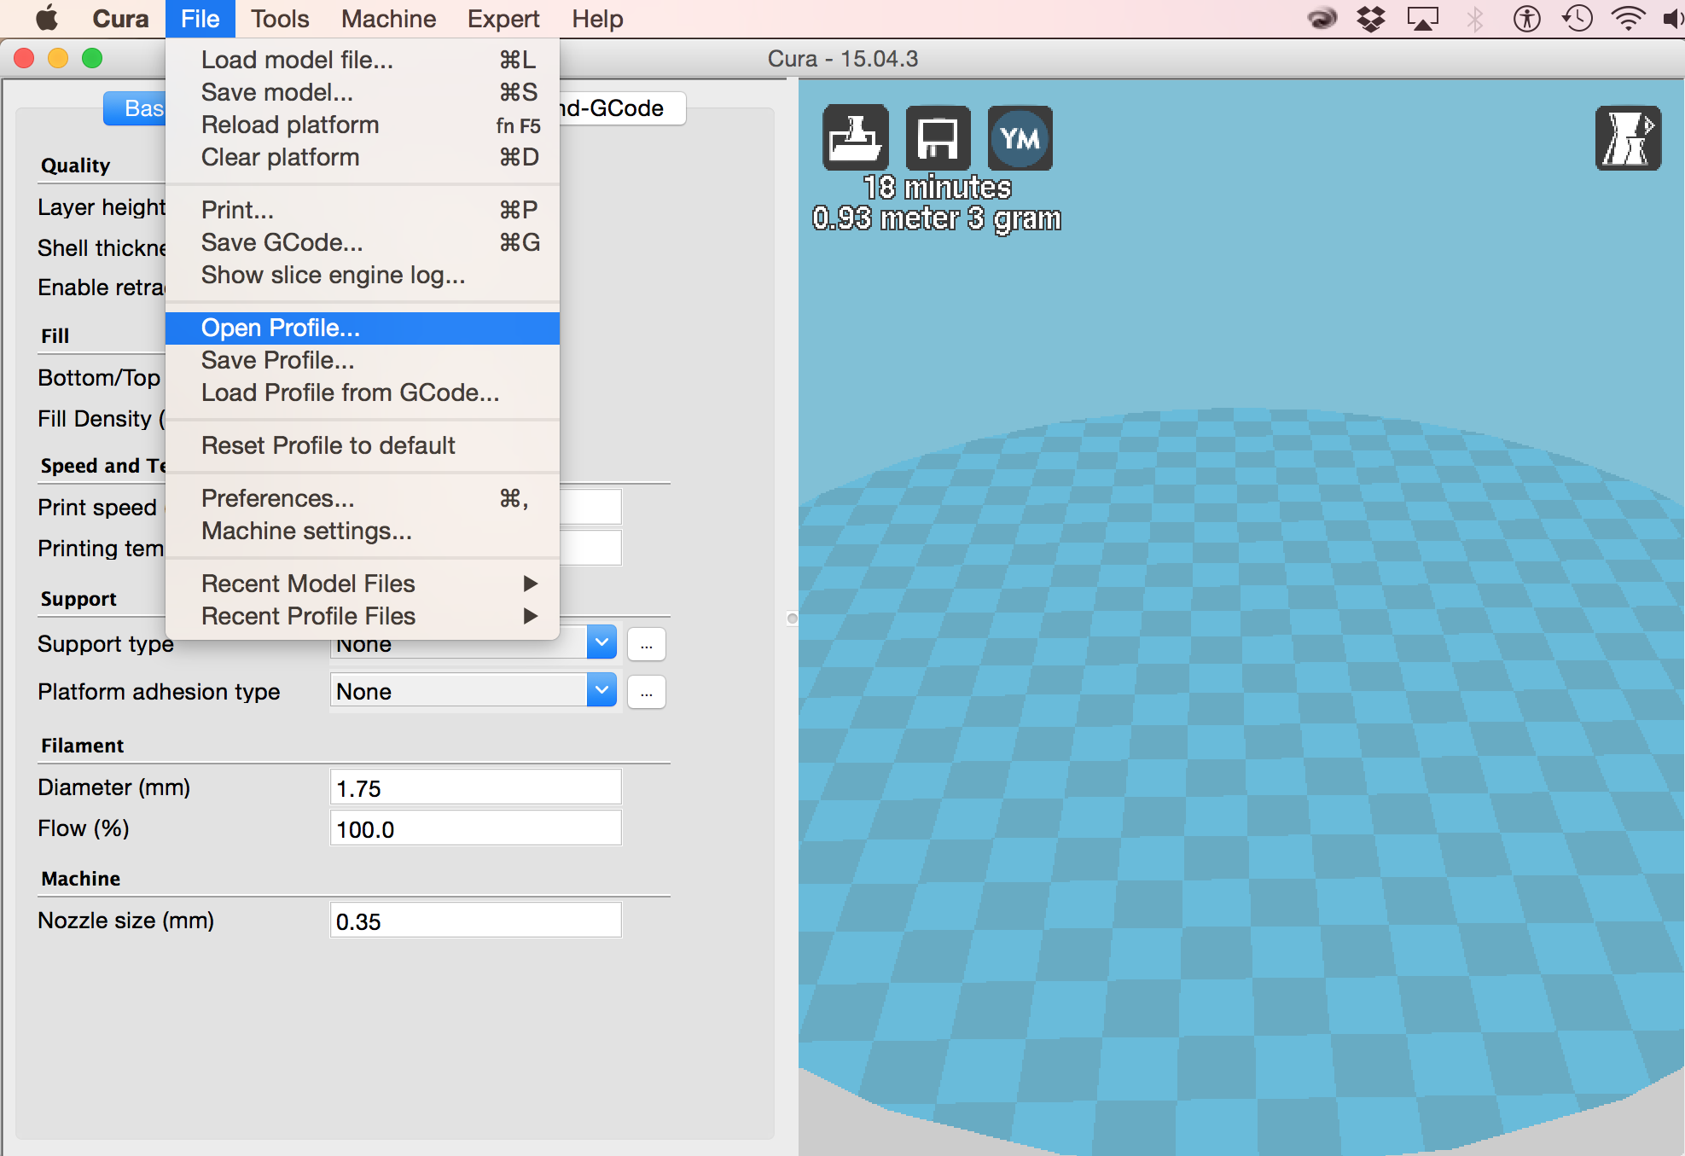Open the Support type dropdown arrow
Viewport: 1685px width, 1156px height.
[x=601, y=642]
